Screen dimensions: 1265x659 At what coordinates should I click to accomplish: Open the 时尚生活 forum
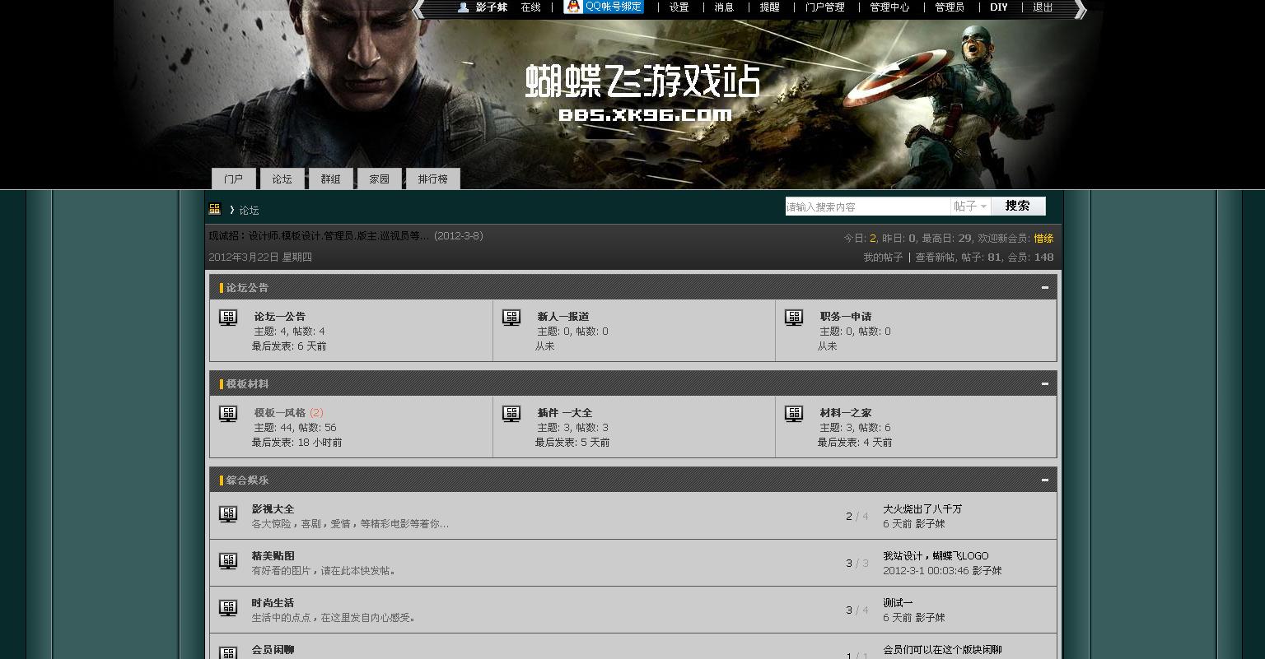coord(273,603)
